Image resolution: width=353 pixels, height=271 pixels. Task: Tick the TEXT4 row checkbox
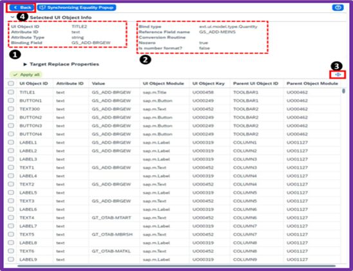11,218
